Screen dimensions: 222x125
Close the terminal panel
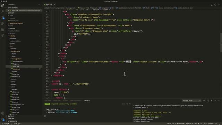219,101
